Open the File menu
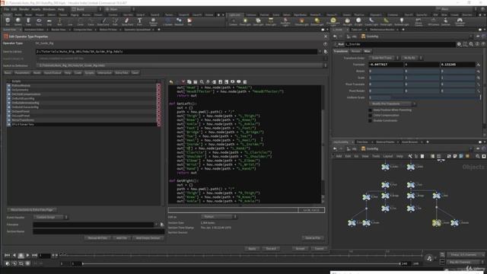Image resolution: width=487 pixels, height=274 pixels. (7, 9)
